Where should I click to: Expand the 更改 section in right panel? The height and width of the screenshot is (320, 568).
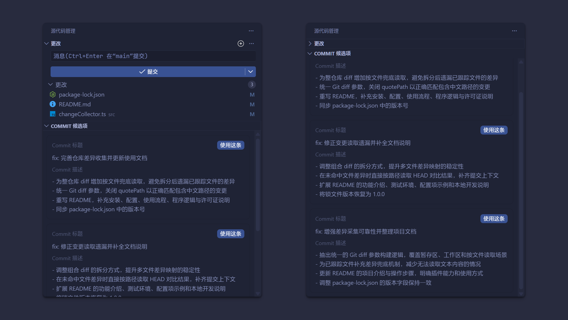pos(310,44)
